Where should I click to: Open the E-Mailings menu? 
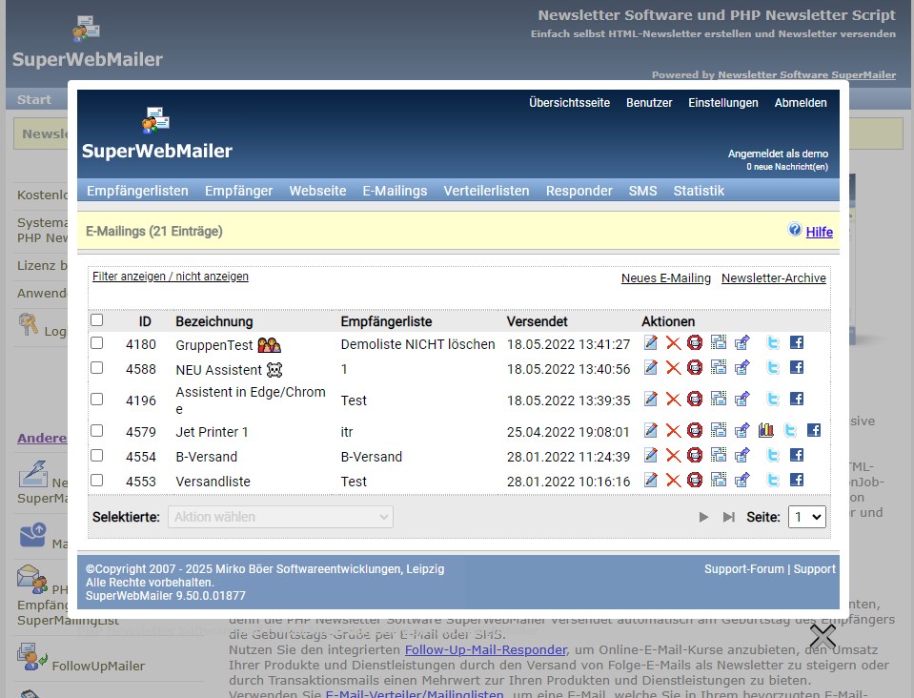point(395,191)
